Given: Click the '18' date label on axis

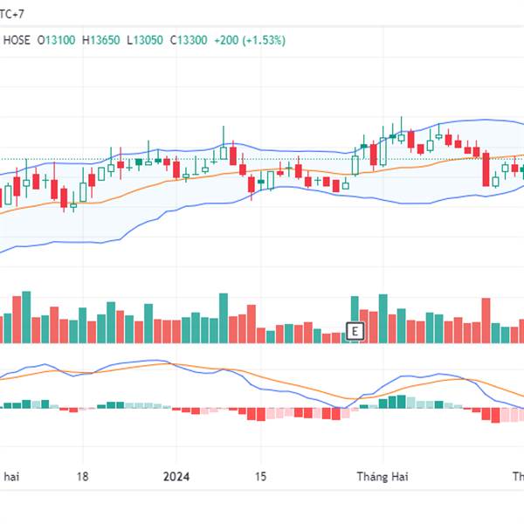Looking at the screenshot, I should click(x=83, y=476).
